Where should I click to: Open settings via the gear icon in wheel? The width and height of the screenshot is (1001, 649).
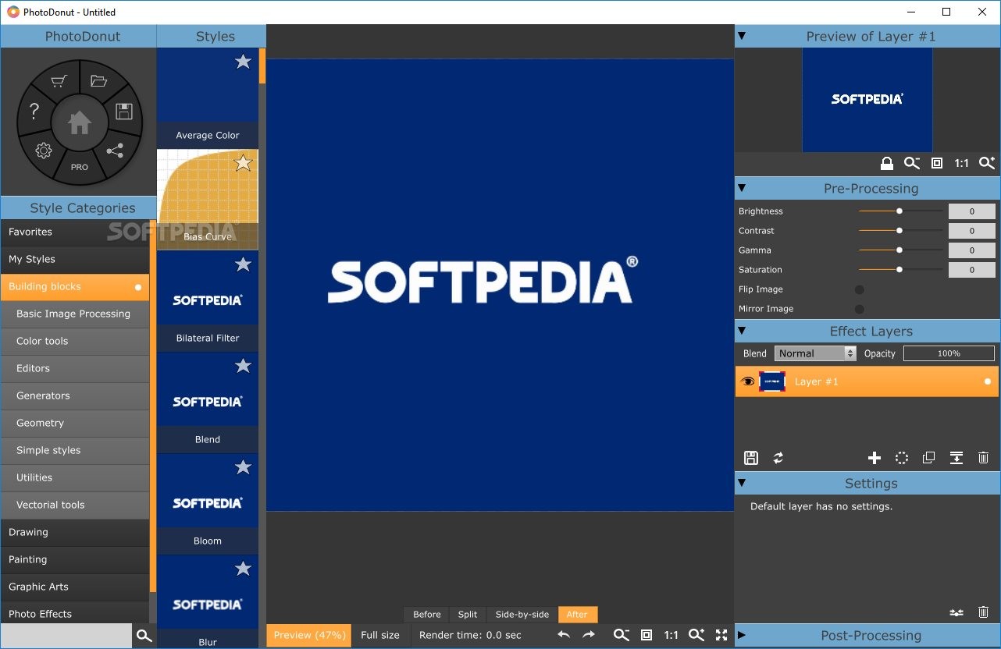click(x=44, y=151)
